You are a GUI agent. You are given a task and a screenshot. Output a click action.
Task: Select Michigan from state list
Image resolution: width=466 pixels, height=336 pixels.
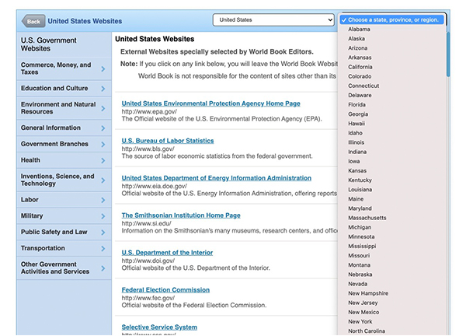pos(360,227)
